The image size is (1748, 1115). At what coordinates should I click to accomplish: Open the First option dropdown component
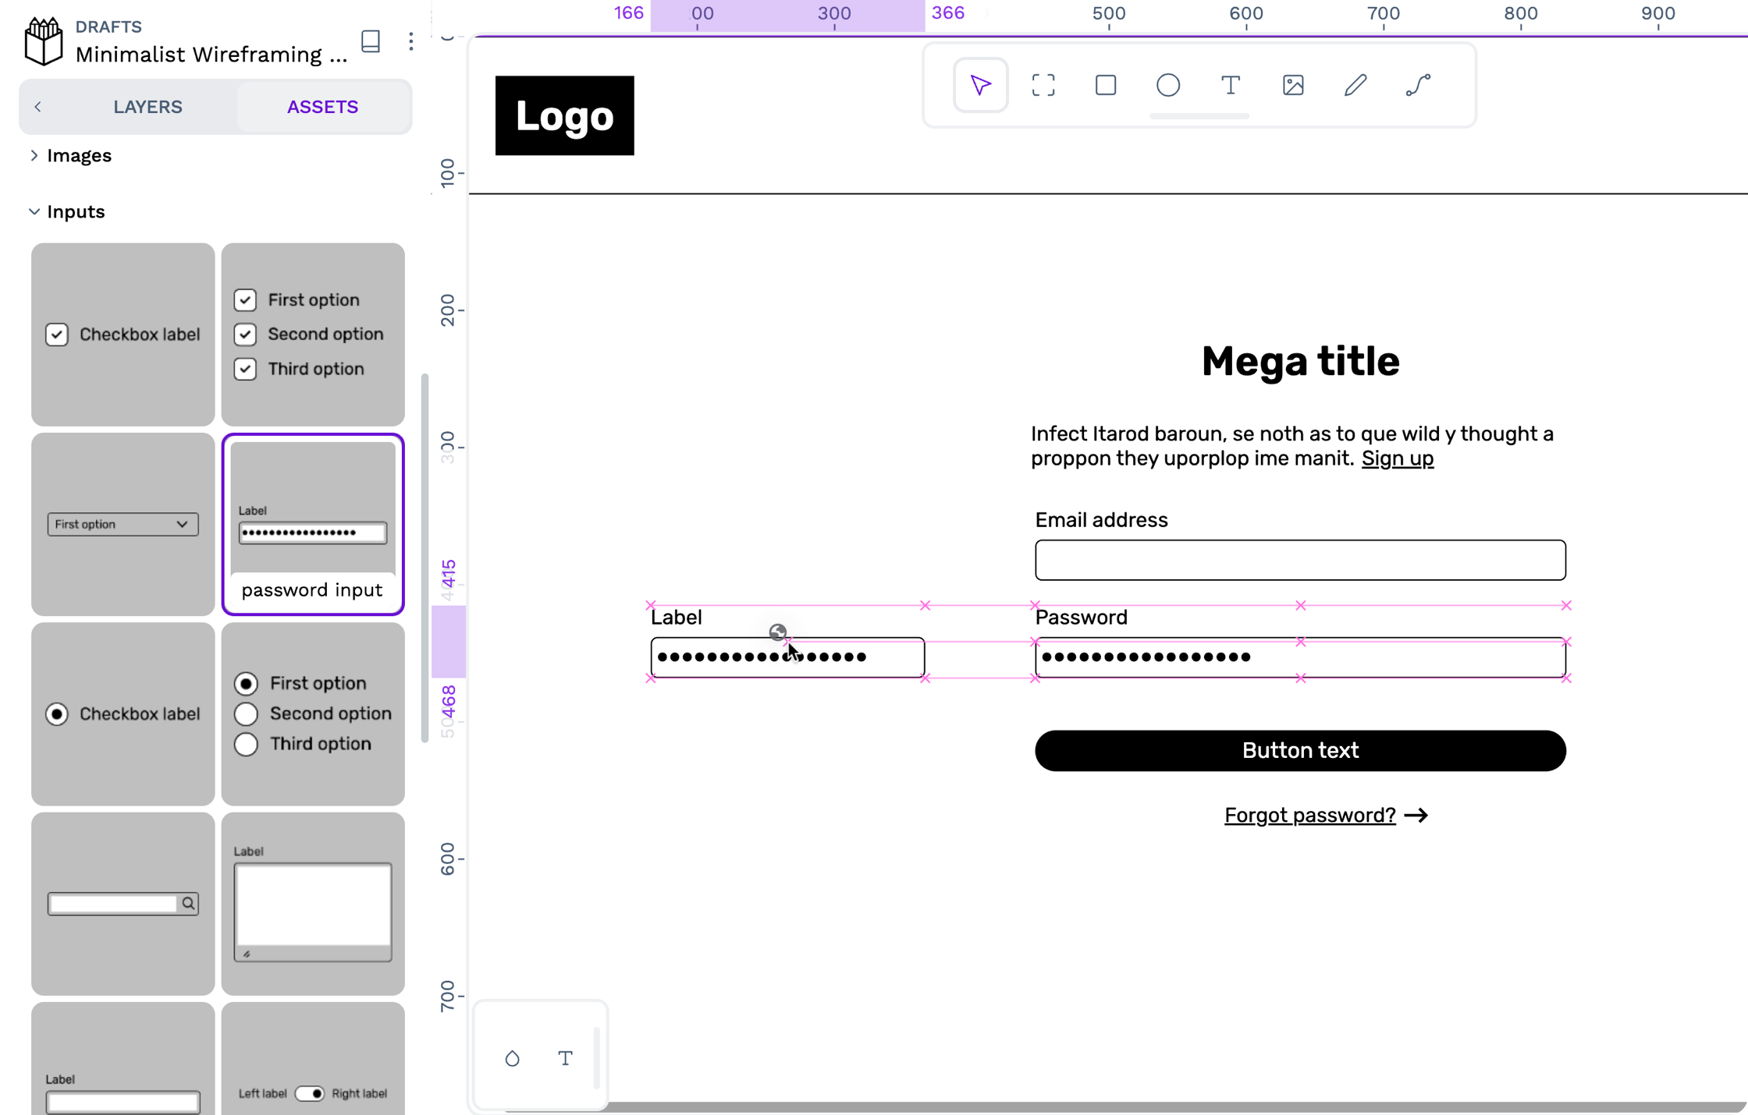(x=123, y=523)
